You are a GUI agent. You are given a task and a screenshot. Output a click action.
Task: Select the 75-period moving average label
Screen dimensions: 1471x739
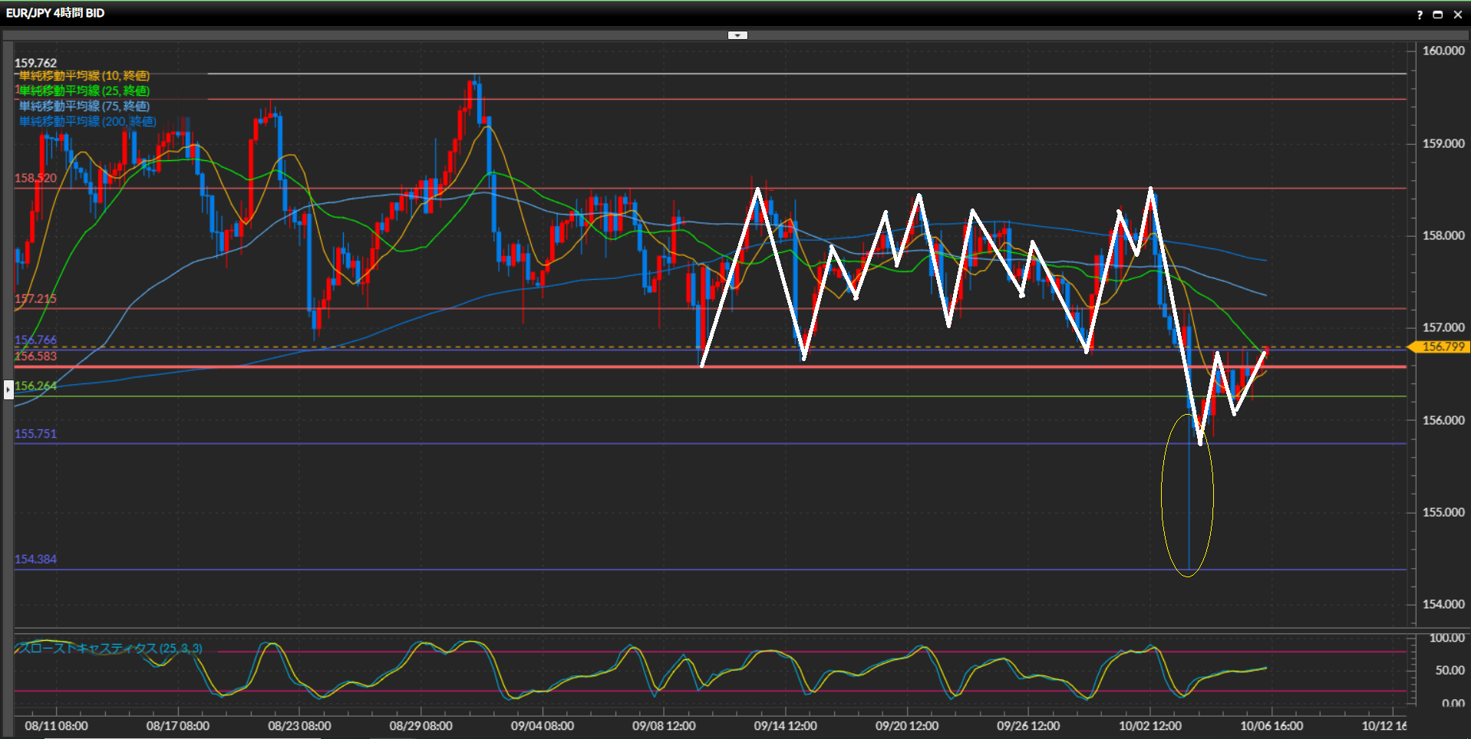pos(84,107)
